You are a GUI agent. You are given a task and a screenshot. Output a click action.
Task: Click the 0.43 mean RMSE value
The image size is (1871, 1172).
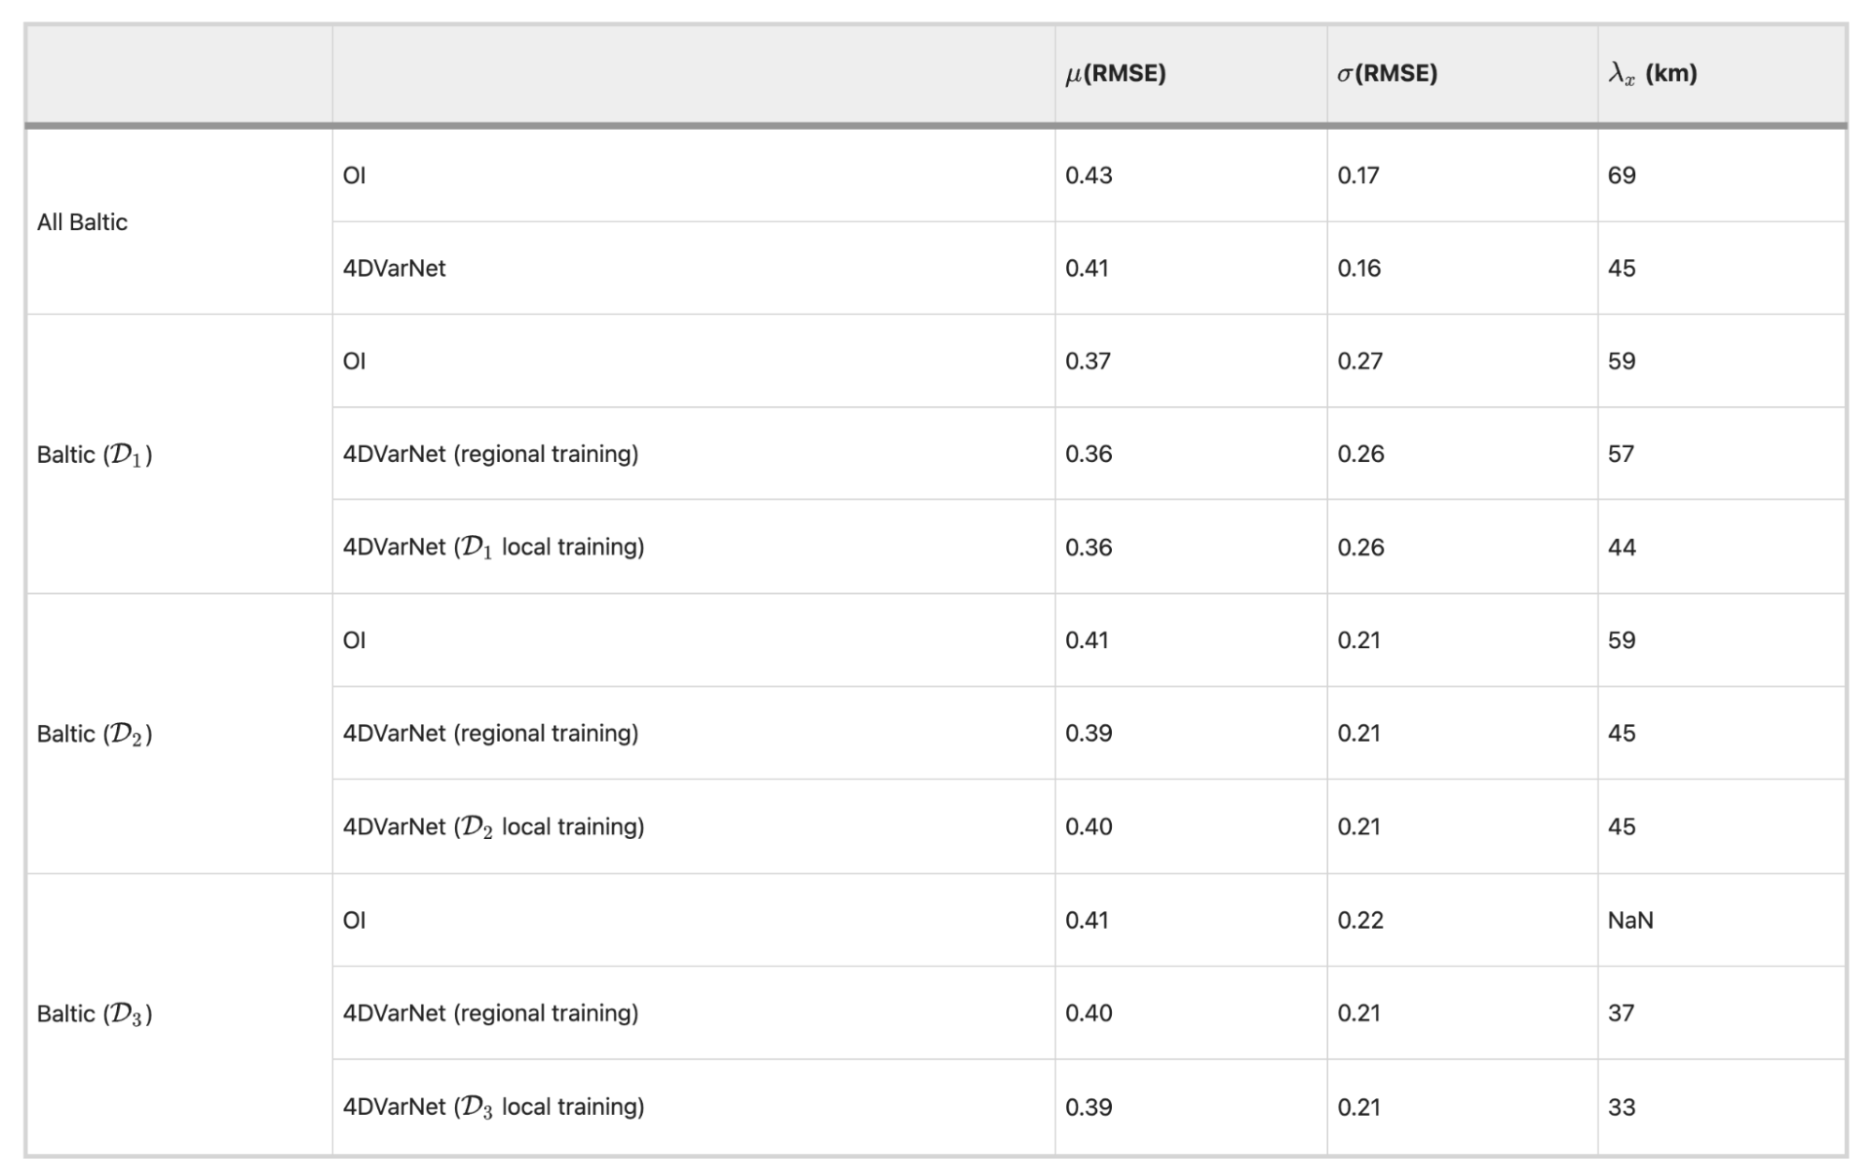1089,176
